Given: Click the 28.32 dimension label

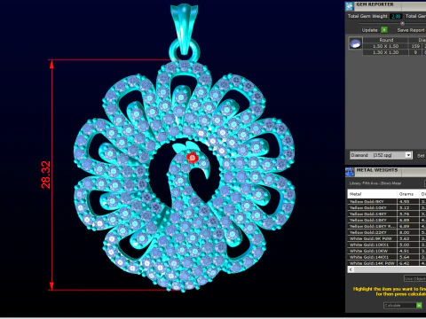Looking at the screenshot, I should point(46,175).
